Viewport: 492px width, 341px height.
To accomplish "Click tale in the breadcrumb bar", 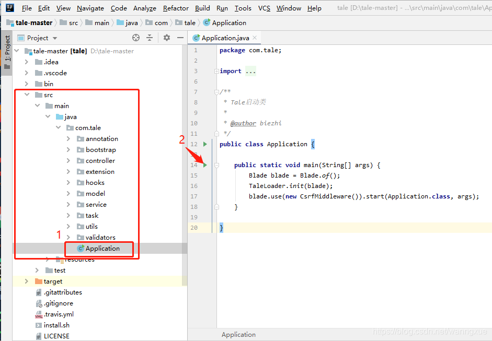I will [186, 23].
